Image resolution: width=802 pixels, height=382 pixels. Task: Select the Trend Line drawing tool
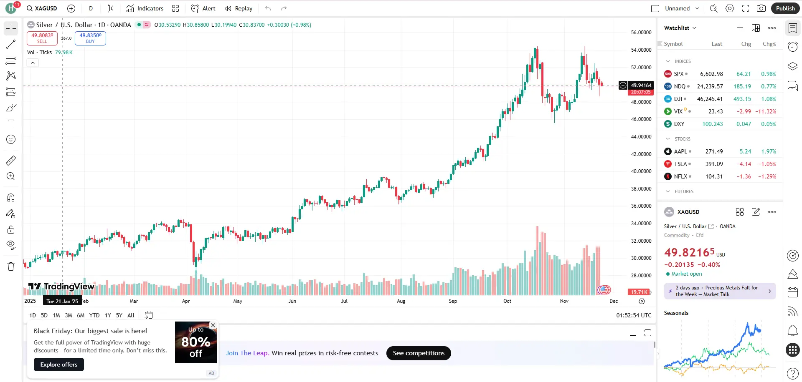point(11,44)
